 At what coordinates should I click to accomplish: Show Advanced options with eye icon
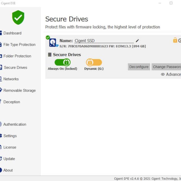163,74
